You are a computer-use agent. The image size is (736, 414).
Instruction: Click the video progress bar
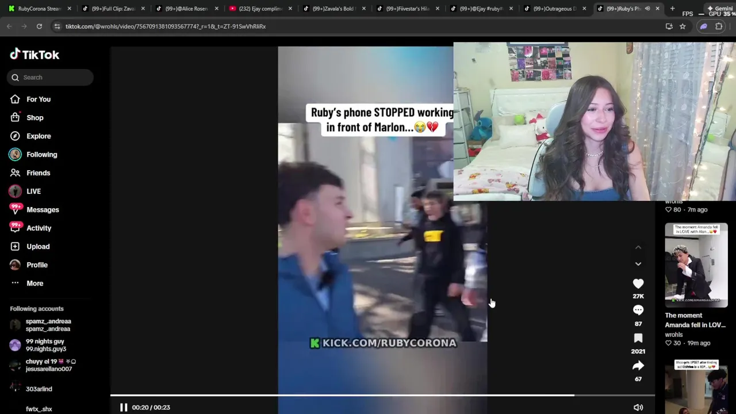click(x=382, y=396)
